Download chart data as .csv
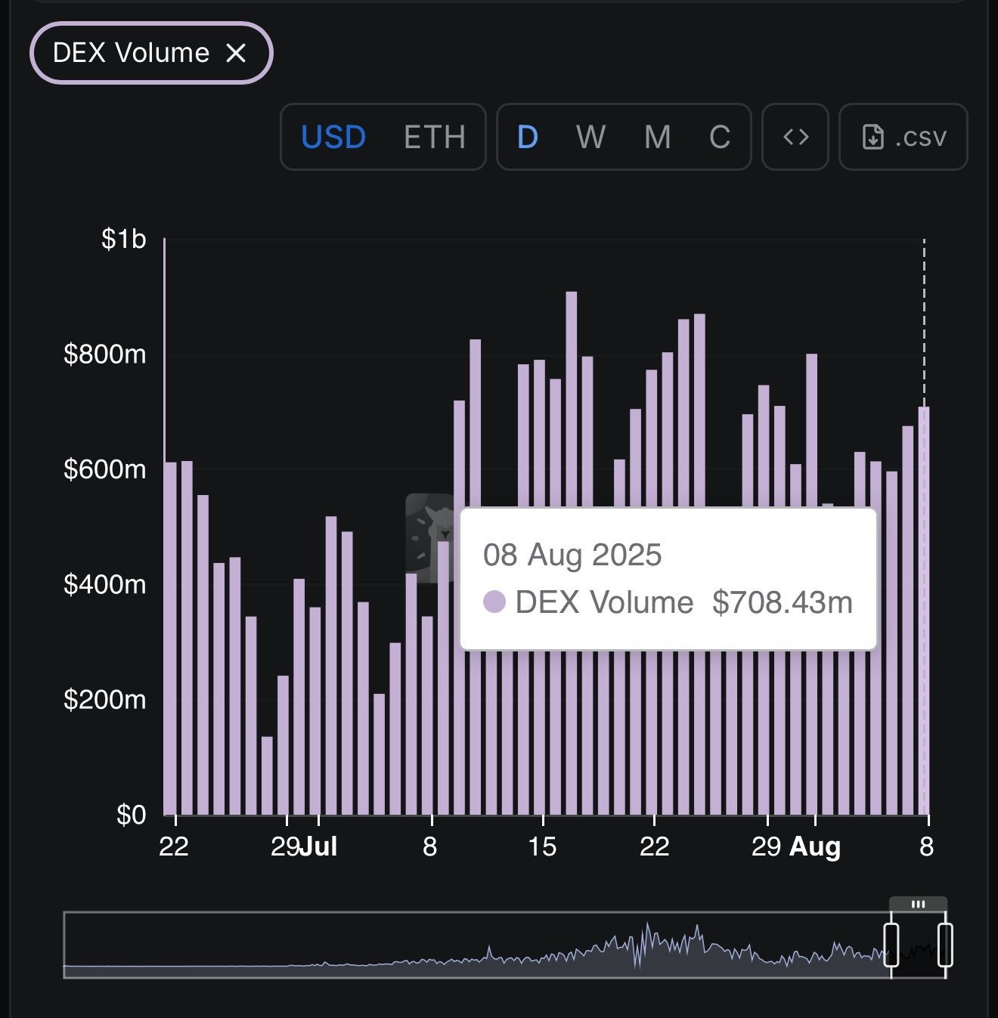Image resolution: width=998 pixels, height=1018 pixels. point(903,137)
